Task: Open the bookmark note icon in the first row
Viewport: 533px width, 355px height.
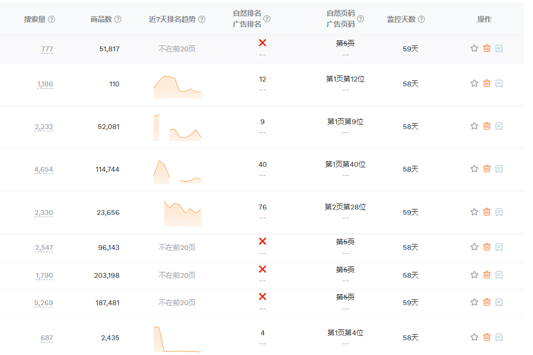Action: pos(500,49)
